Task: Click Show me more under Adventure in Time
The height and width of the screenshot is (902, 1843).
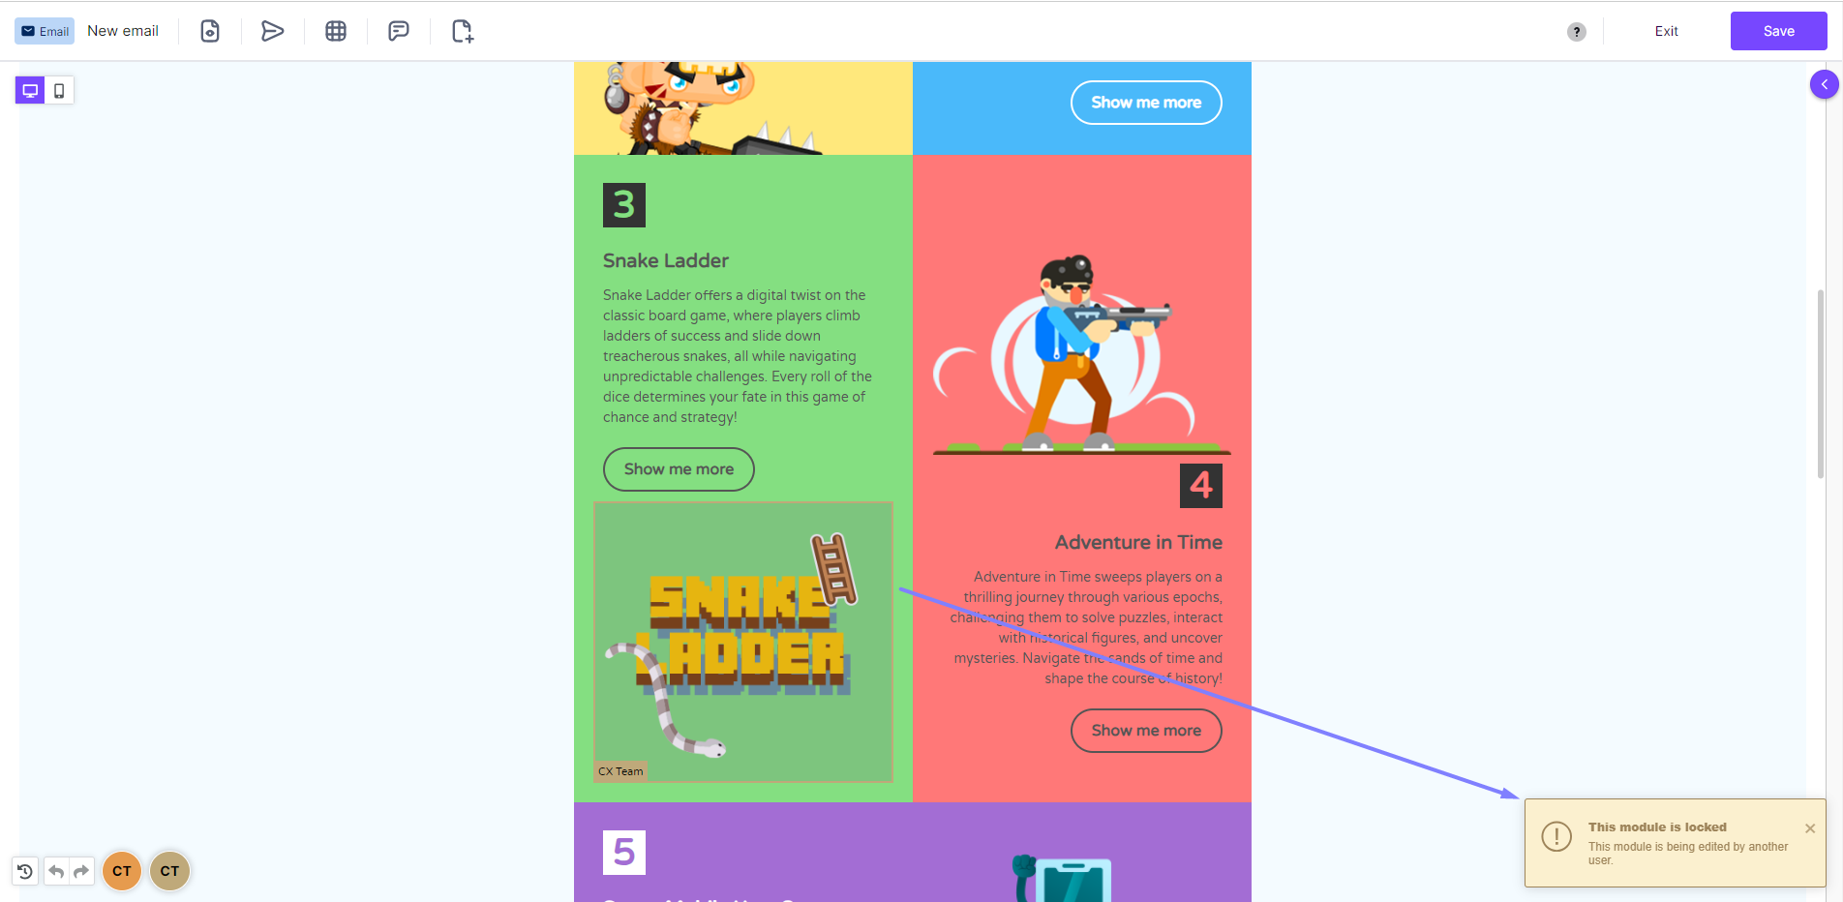Action: tap(1146, 731)
